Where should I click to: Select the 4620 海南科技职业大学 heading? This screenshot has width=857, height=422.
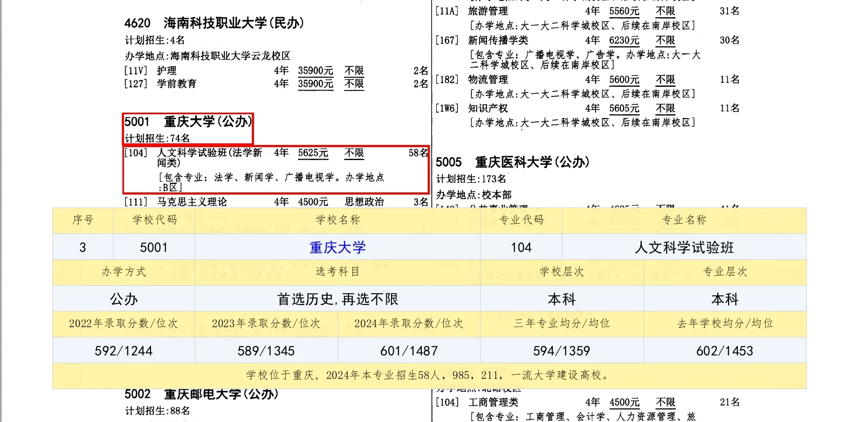[x=214, y=23]
